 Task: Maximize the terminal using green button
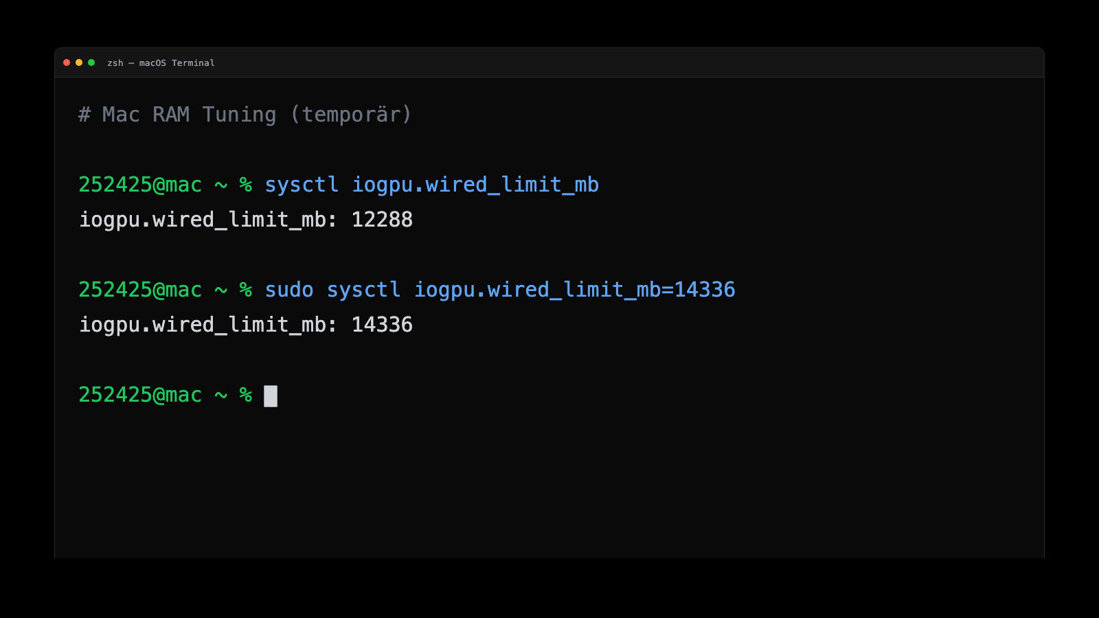91,62
